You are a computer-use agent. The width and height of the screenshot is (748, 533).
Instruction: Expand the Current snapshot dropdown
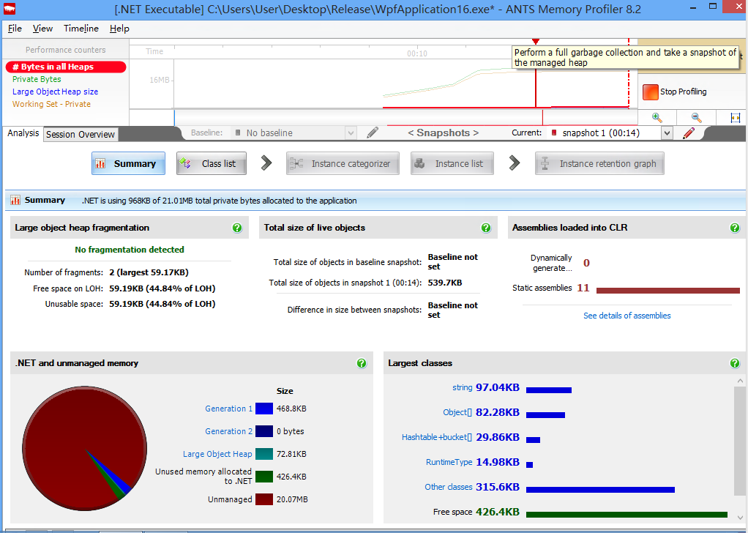(x=667, y=133)
